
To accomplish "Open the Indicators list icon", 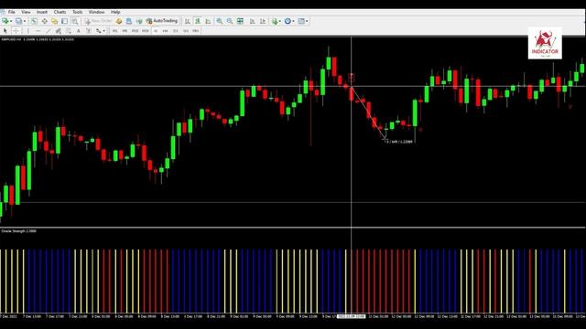I will coord(275,21).
